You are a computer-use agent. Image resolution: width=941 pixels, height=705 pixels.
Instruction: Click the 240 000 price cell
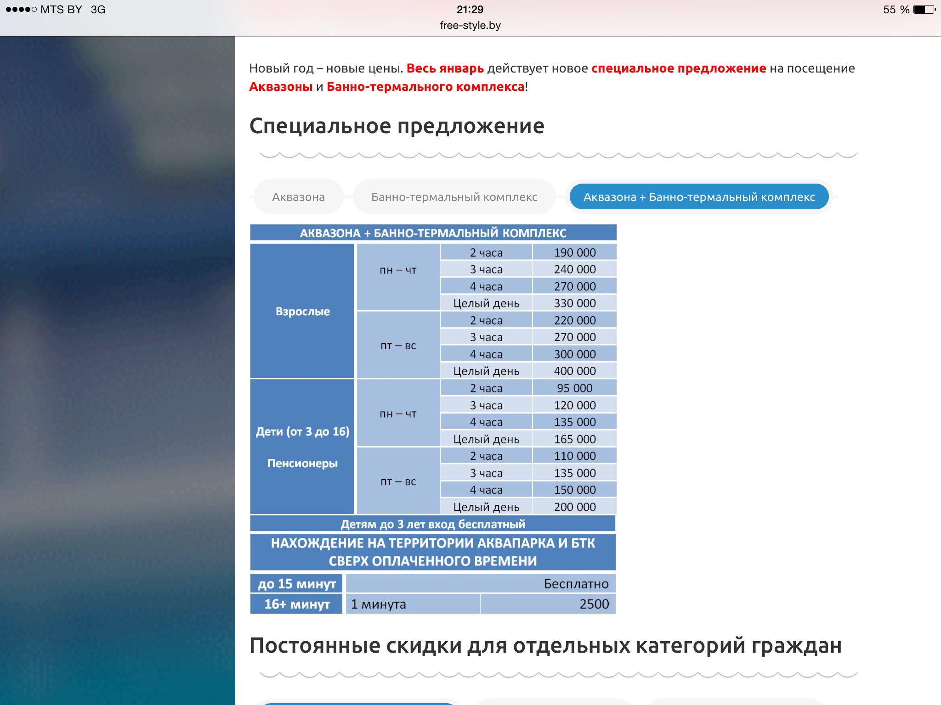pos(574,269)
